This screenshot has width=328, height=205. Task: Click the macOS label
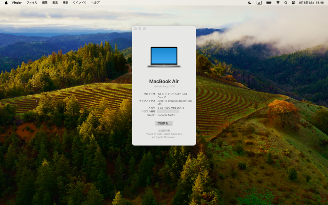151,115
